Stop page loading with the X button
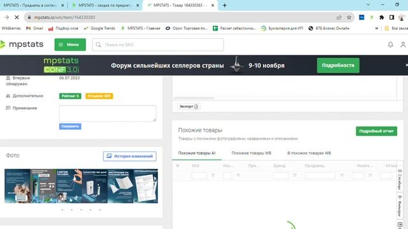This screenshot has height=229, width=408. (17, 17)
